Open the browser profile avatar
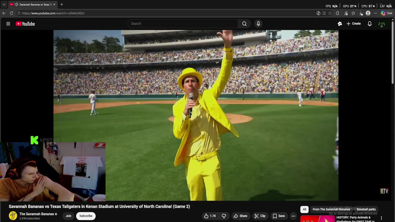The height and width of the screenshot is (222, 395). (x=368, y=13)
